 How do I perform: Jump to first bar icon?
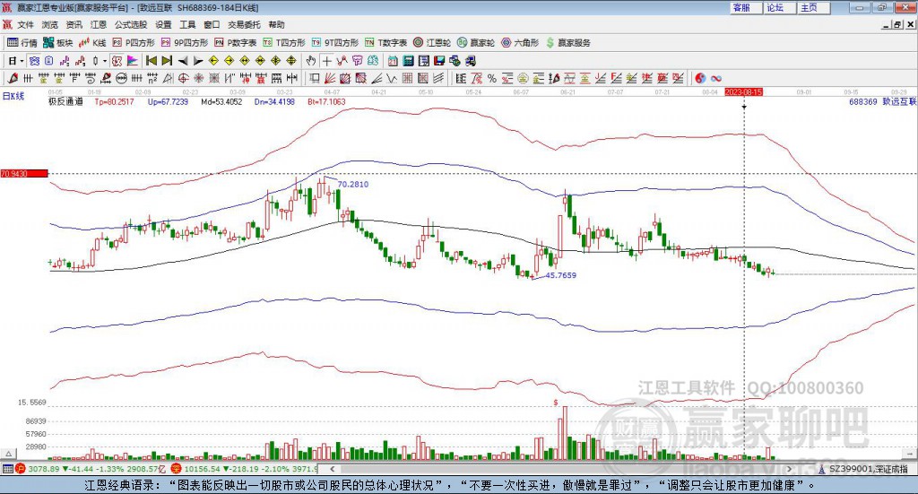click(151, 61)
